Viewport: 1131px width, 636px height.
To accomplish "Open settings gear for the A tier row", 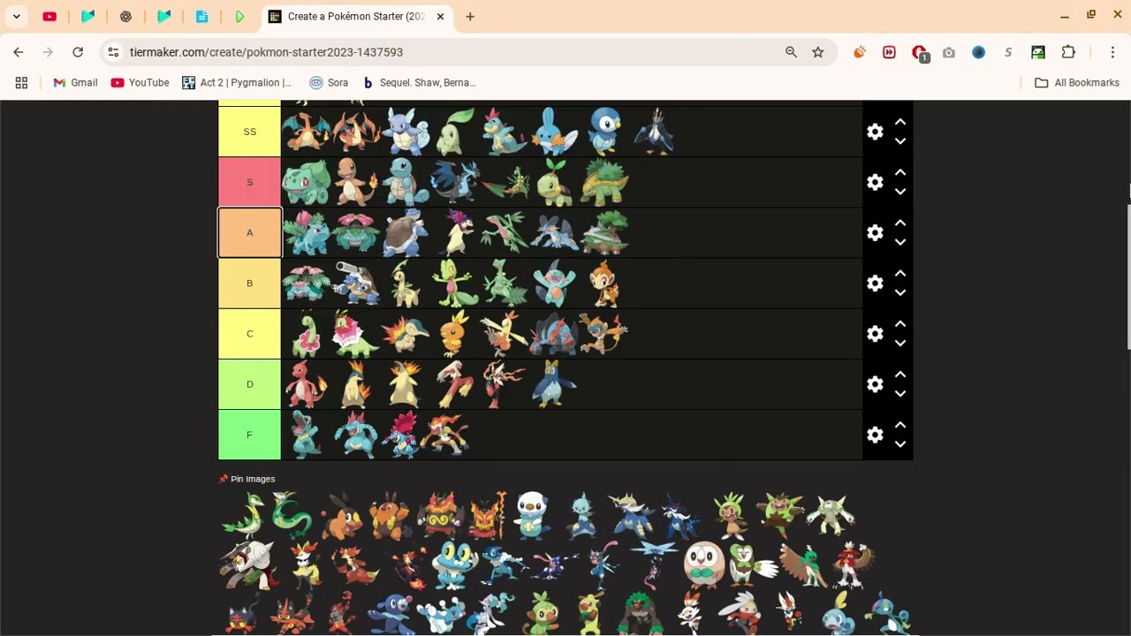I will [875, 232].
